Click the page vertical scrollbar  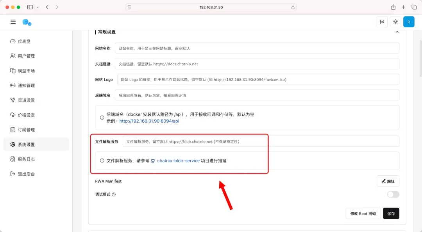420,59
